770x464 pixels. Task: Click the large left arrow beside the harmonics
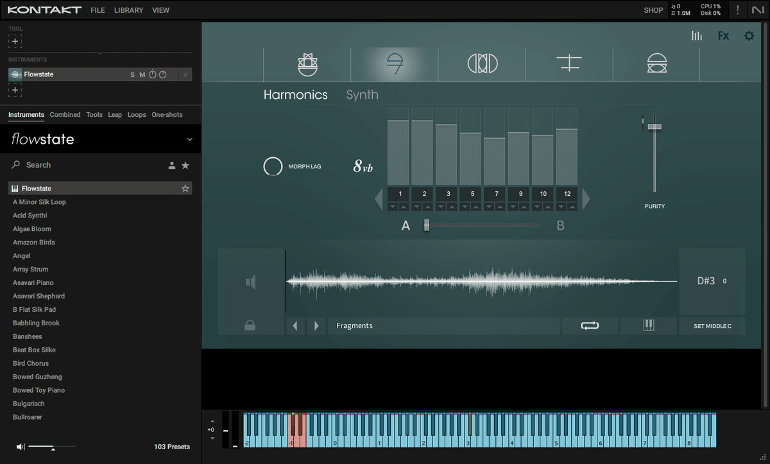click(x=379, y=199)
